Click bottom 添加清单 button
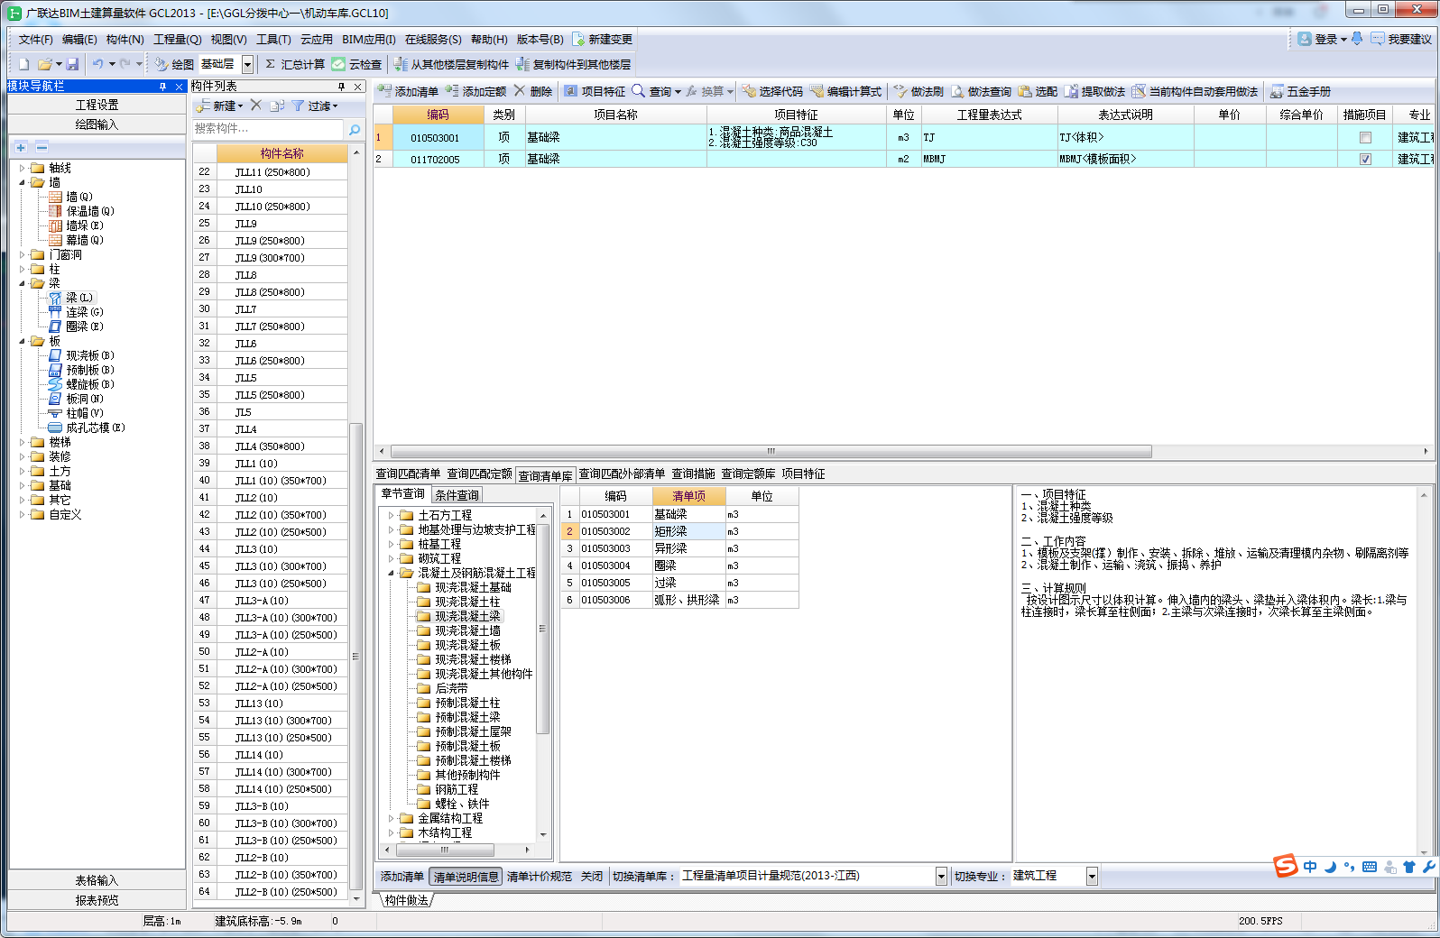 tap(402, 877)
